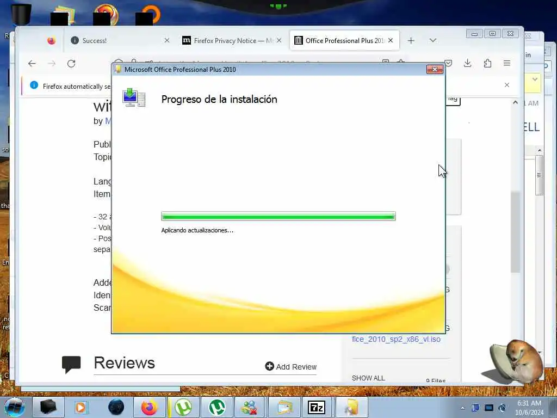Viewport: 557px width, 418px height.
Task: Click the taskbar clock showing 6:31 AM
Action: [529, 408]
